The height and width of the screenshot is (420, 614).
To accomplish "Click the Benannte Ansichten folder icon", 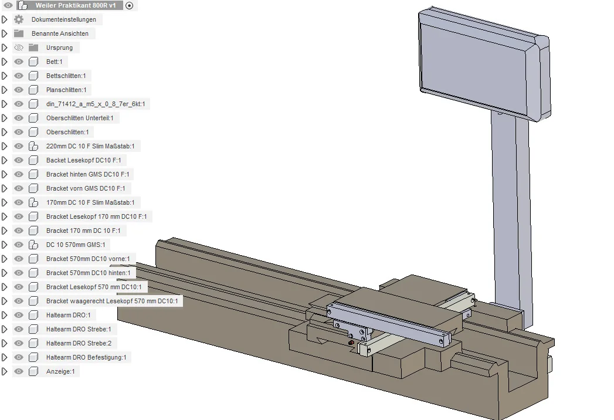I will (19, 33).
